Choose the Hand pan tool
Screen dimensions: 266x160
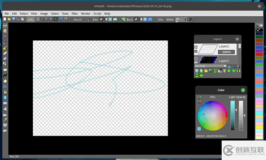5,31
